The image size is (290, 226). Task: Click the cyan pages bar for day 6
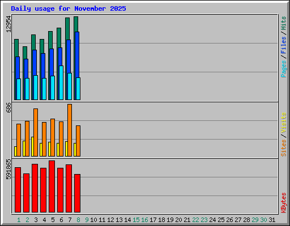pos(61,82)
